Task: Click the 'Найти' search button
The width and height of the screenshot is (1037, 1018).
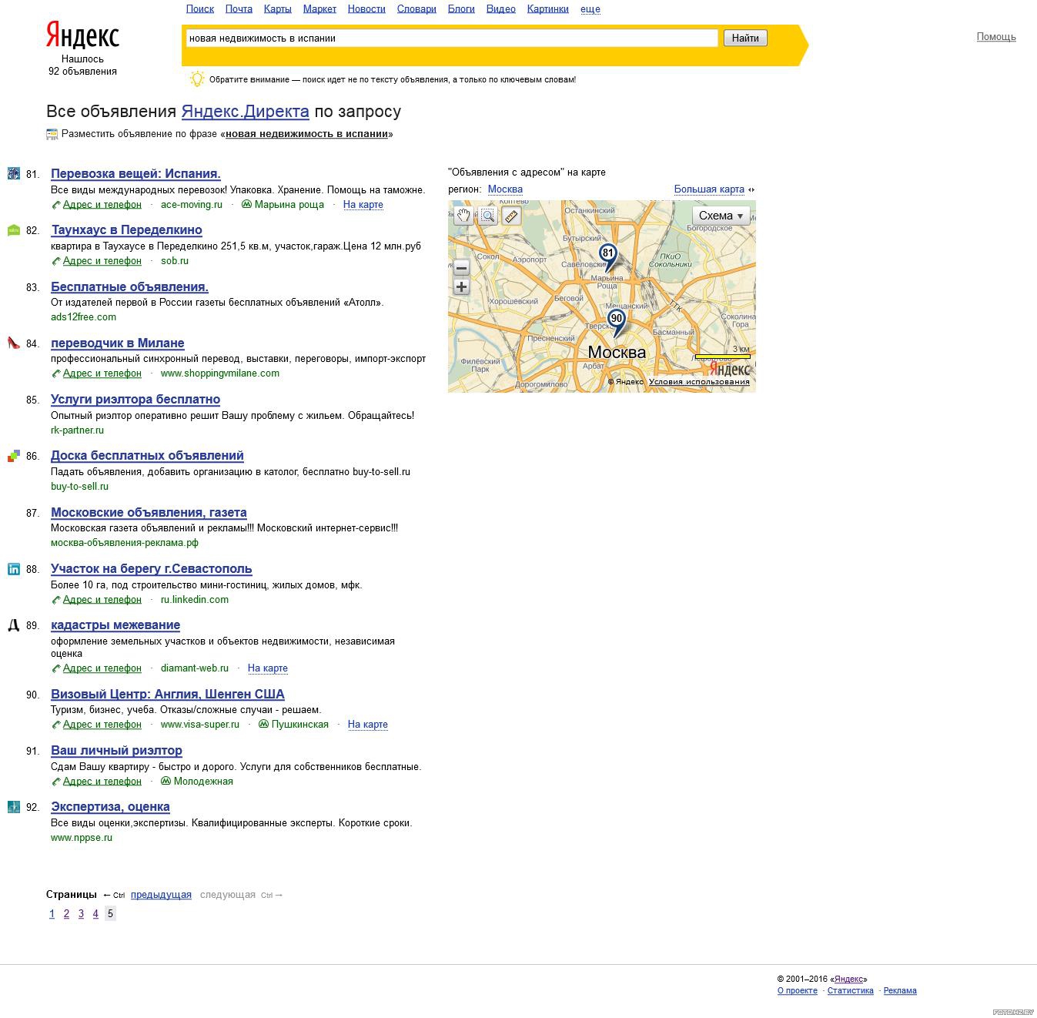Action: click(745, 38)
